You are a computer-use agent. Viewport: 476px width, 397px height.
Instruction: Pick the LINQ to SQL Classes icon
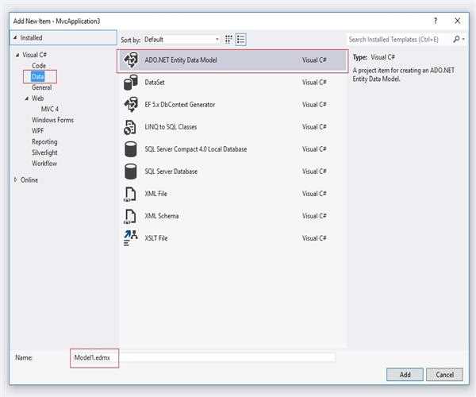(x=131, y=126)
